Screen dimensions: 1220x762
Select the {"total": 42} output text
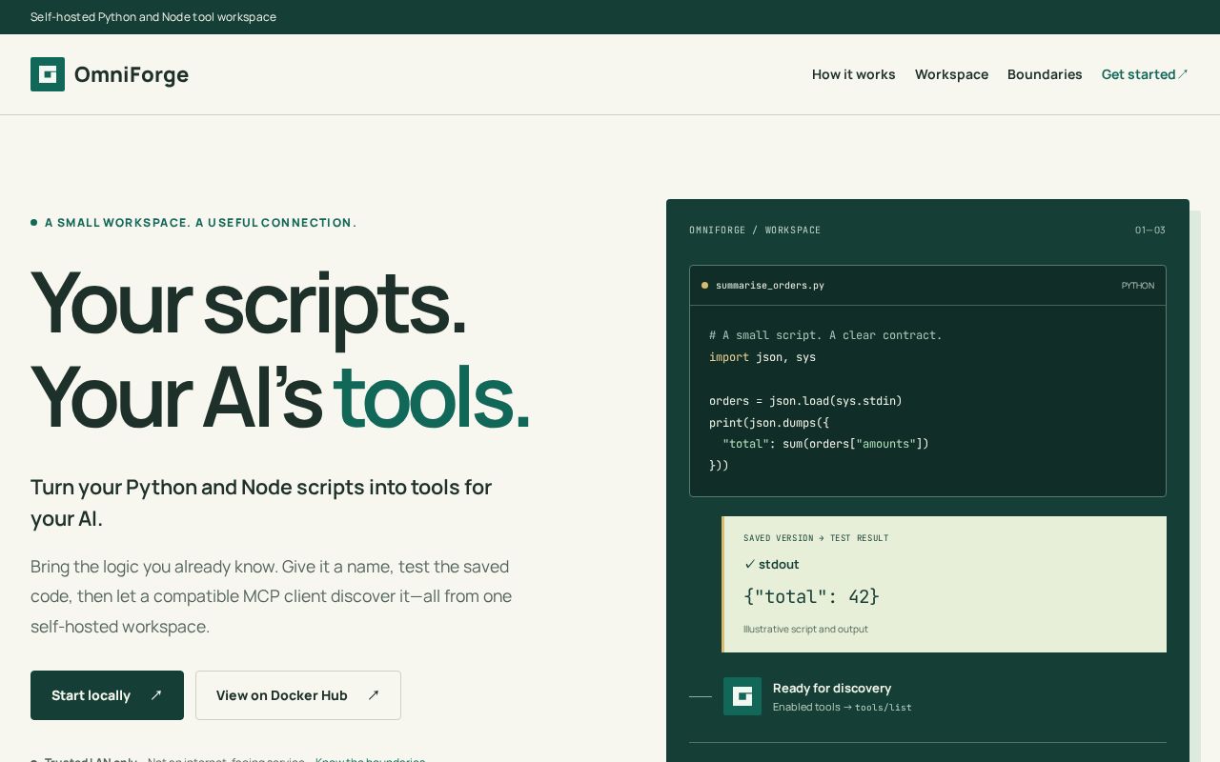[811, 596]
